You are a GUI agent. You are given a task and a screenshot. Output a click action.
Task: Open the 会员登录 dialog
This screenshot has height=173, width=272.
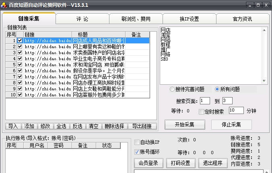148,163
